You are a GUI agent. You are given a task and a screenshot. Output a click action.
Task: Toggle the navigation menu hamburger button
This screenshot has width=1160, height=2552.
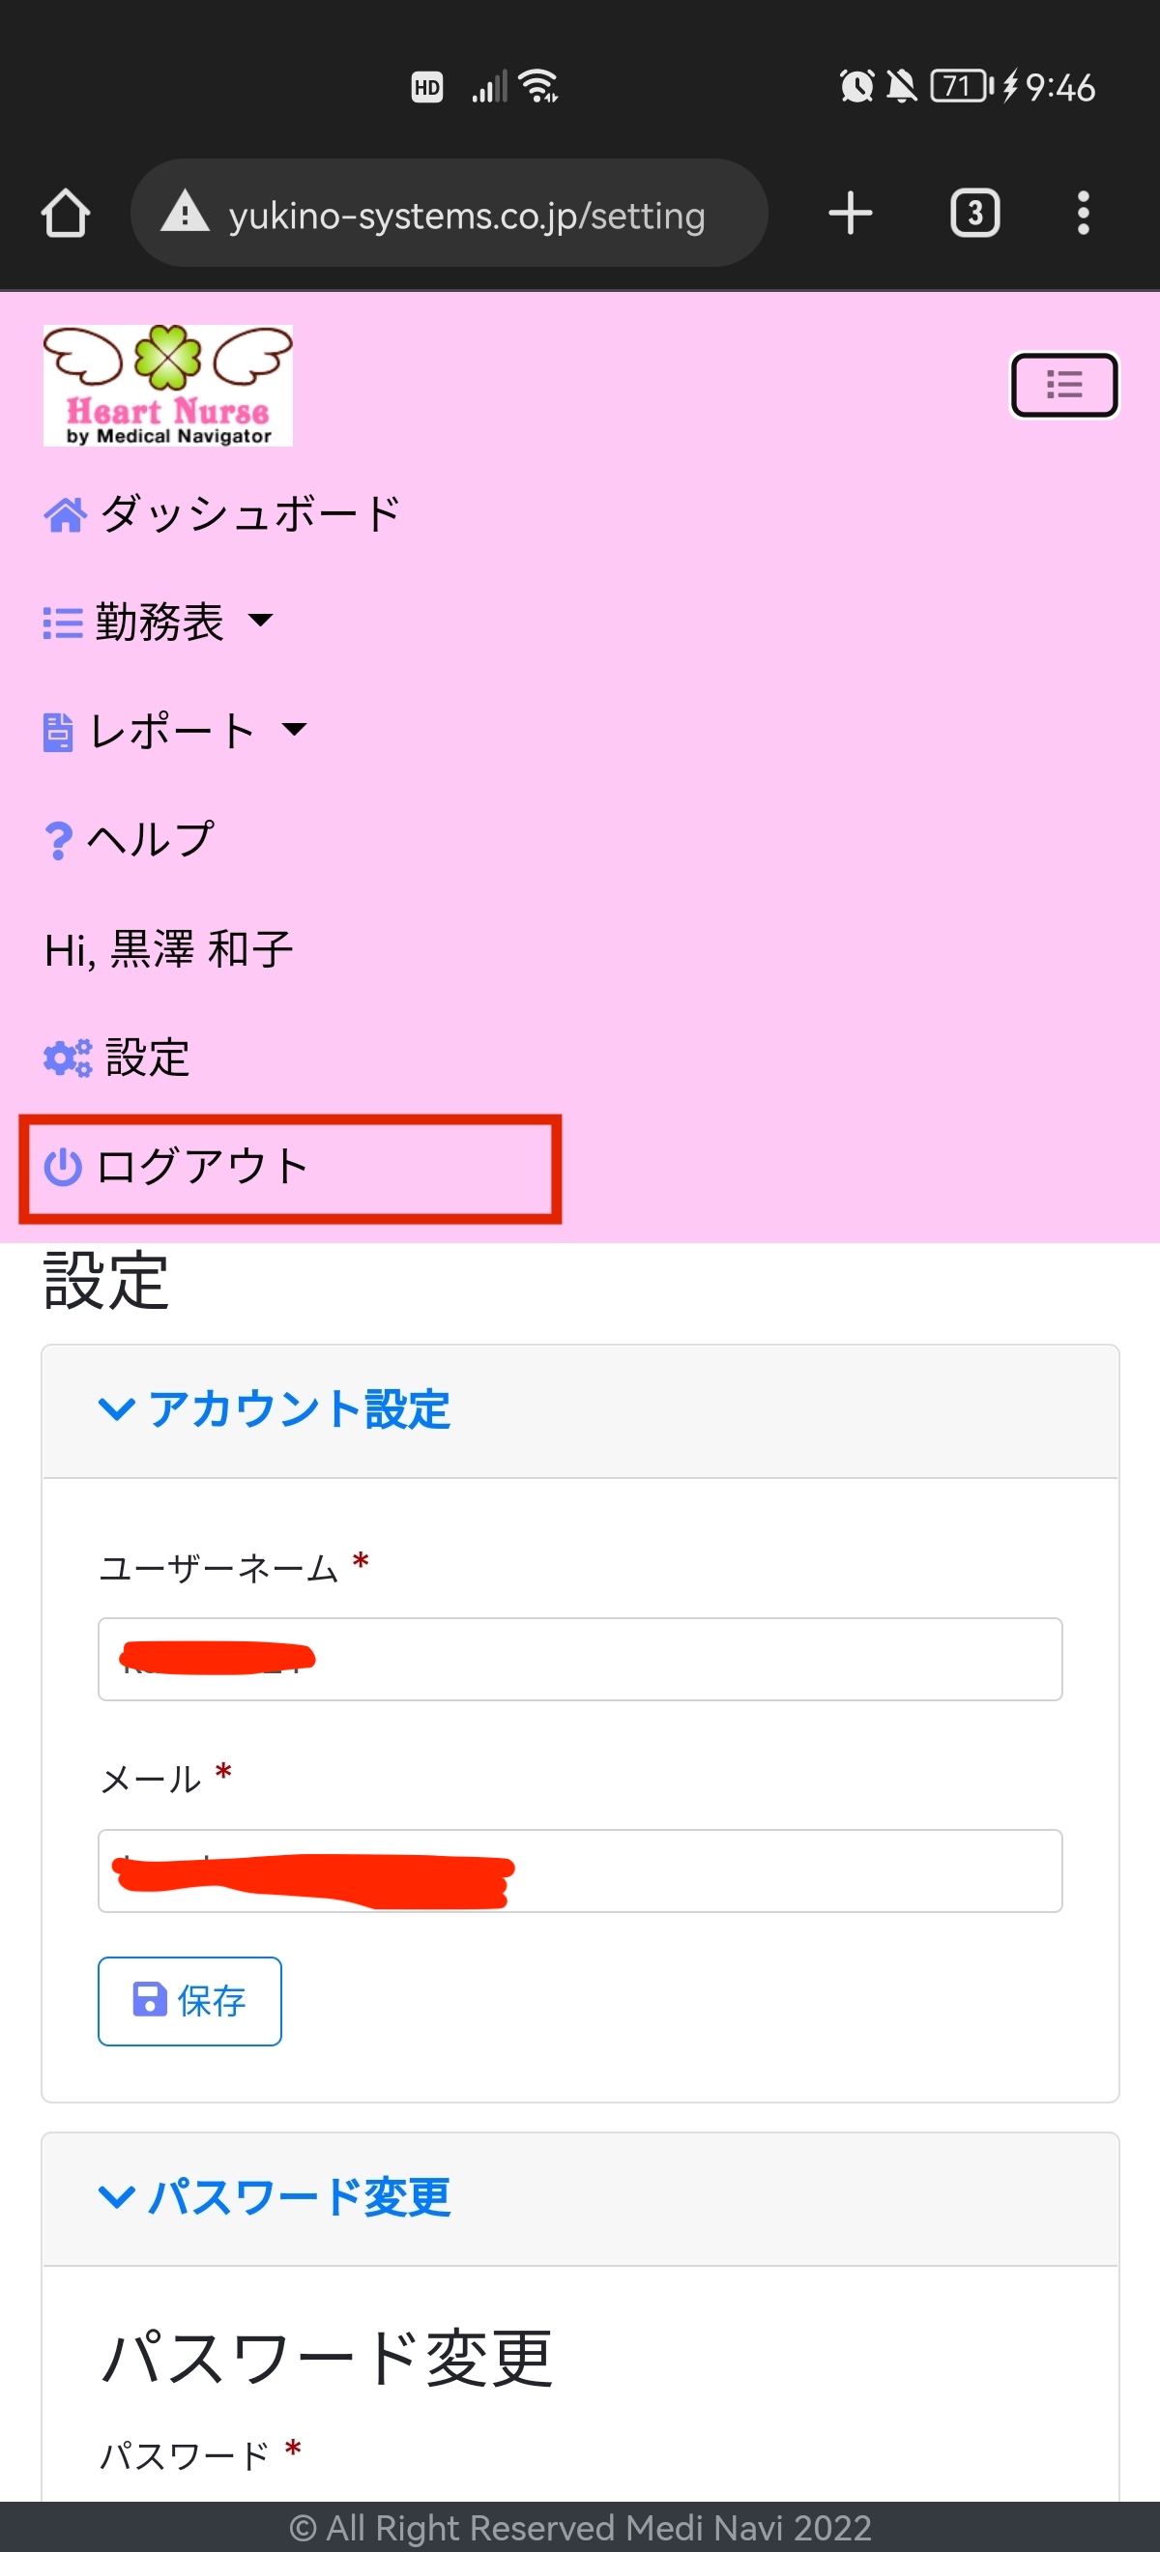[x=1064, y=385]
